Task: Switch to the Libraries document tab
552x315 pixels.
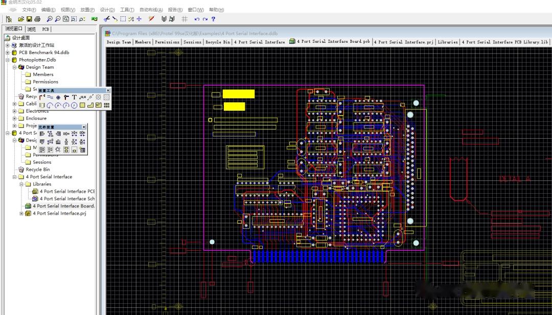Action: tap(447, 42)
